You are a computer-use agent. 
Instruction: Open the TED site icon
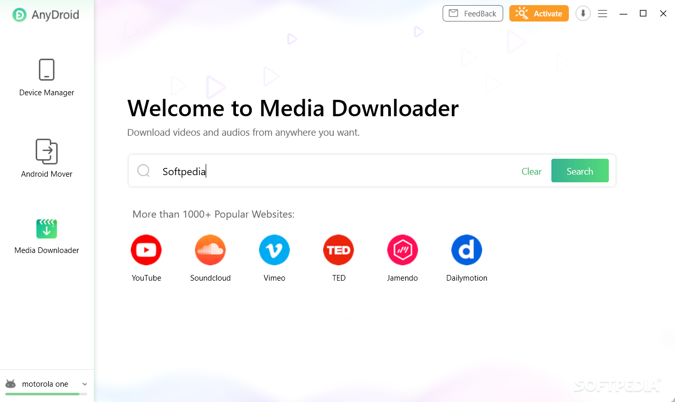click(x=339, y=250)
